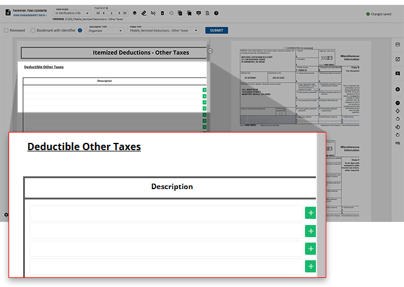
Task: Open the View Engagement Info link
Action: point(30,15)
